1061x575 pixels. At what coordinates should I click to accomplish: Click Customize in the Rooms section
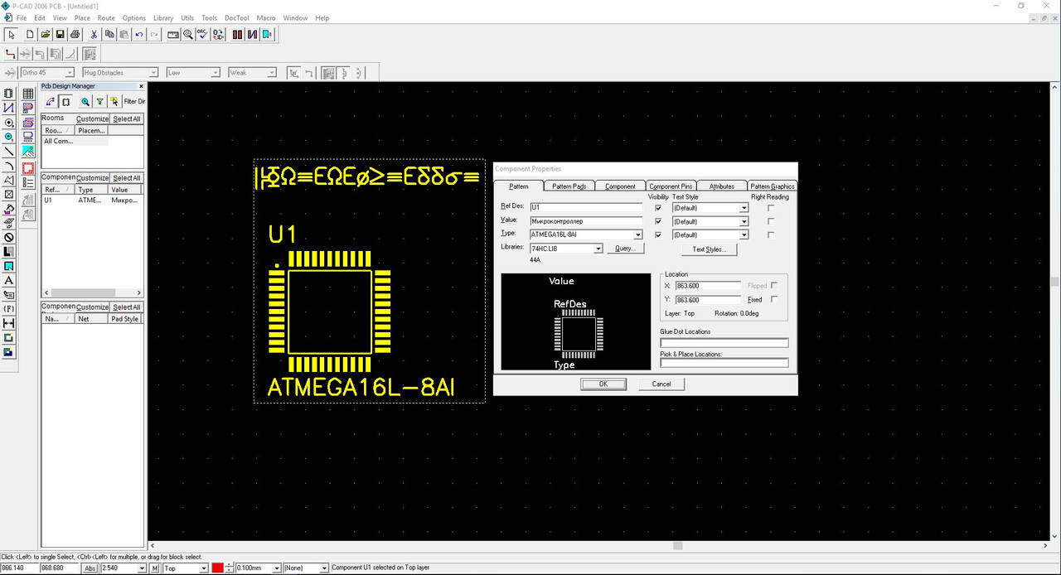(x=92, y=119)
